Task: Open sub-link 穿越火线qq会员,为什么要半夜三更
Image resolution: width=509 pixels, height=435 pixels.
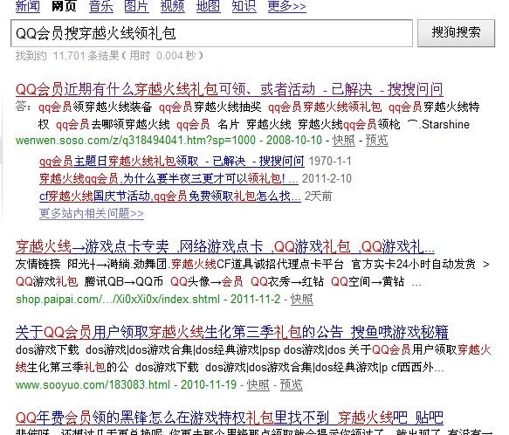Action: [169, 178]
